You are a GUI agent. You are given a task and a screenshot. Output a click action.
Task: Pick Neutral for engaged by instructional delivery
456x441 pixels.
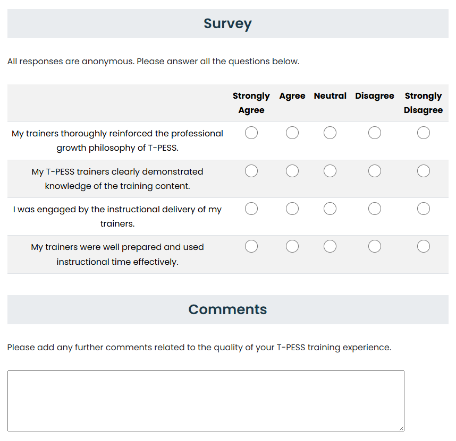coord(330,209)
